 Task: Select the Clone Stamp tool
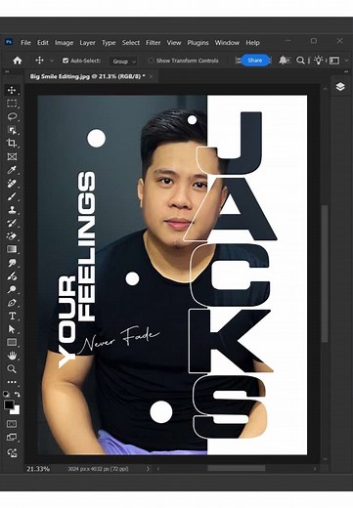click(x=12, y=210)
